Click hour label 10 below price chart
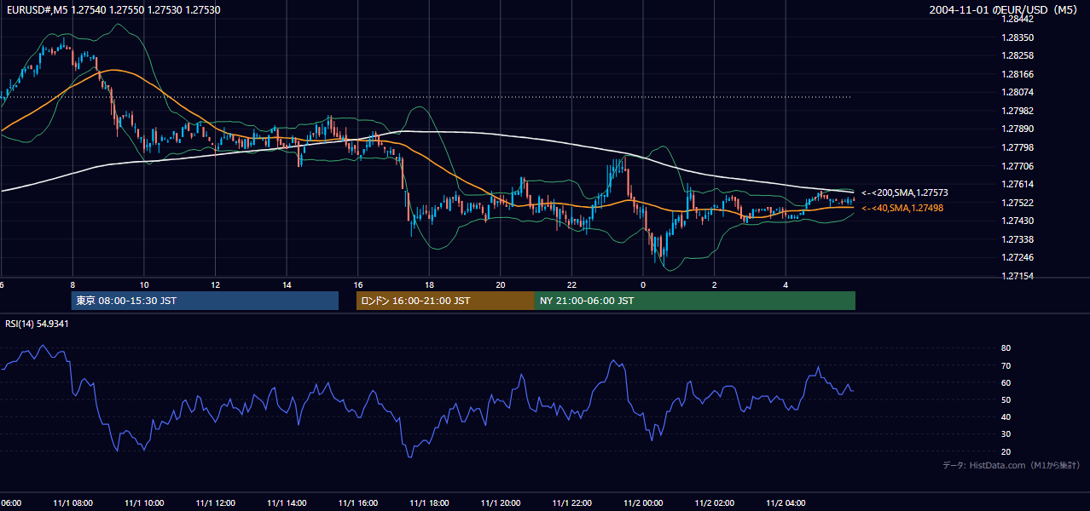This screenshot has height=511, width=1090. pos(144,285)
